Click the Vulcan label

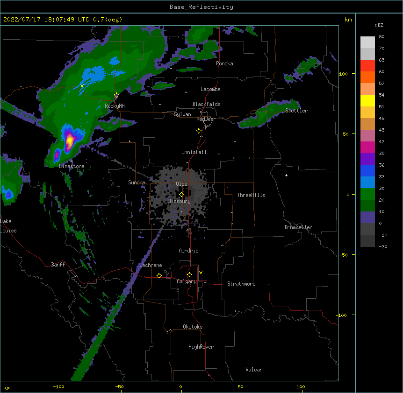point(254,370)
